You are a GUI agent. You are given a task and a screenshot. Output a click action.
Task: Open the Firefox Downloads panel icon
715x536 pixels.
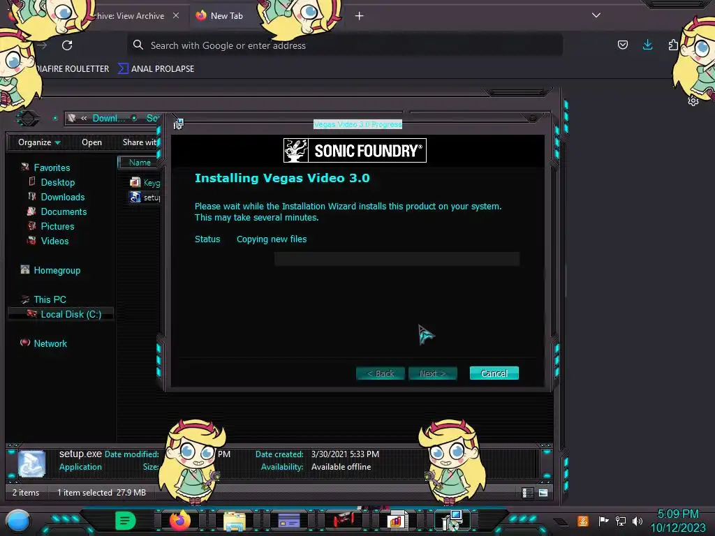(x=647, y=45)
